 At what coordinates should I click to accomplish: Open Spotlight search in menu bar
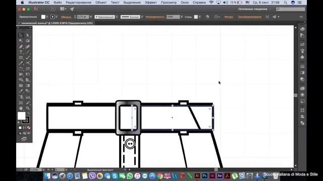286,3
